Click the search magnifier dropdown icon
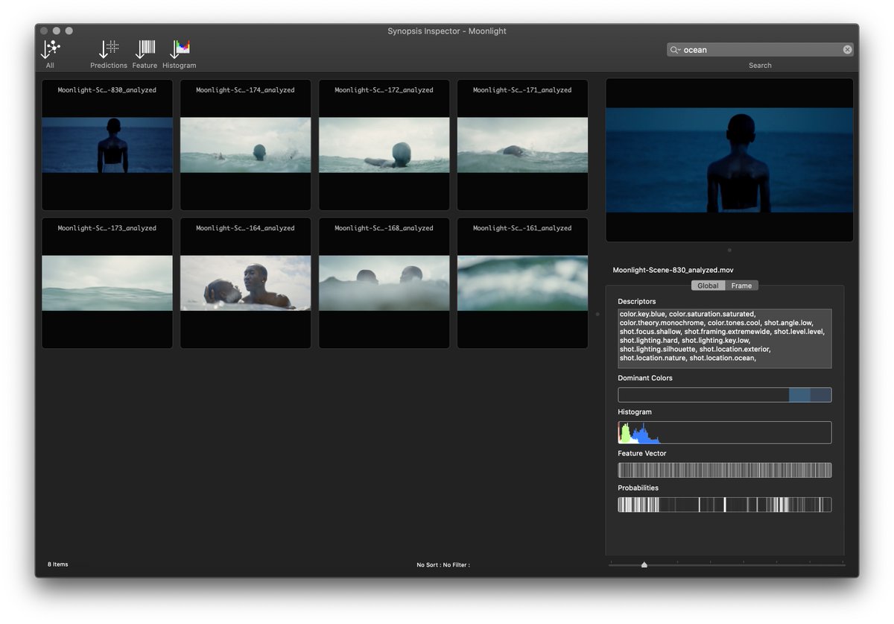Screen dimensions: 894x624 click(x=675, y=50)
